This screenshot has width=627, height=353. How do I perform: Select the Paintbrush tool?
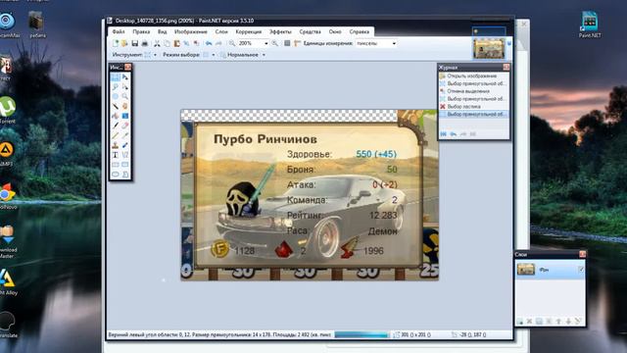point(116,126)
